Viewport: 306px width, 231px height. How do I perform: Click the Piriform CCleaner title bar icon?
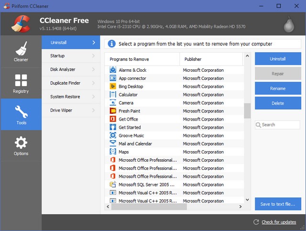coord(6,6)
